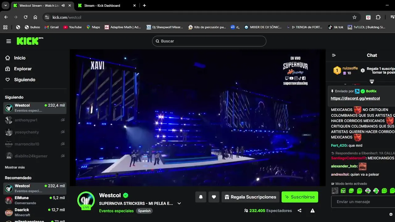Report stream with warning triangle icon

(x=313, y=211)
